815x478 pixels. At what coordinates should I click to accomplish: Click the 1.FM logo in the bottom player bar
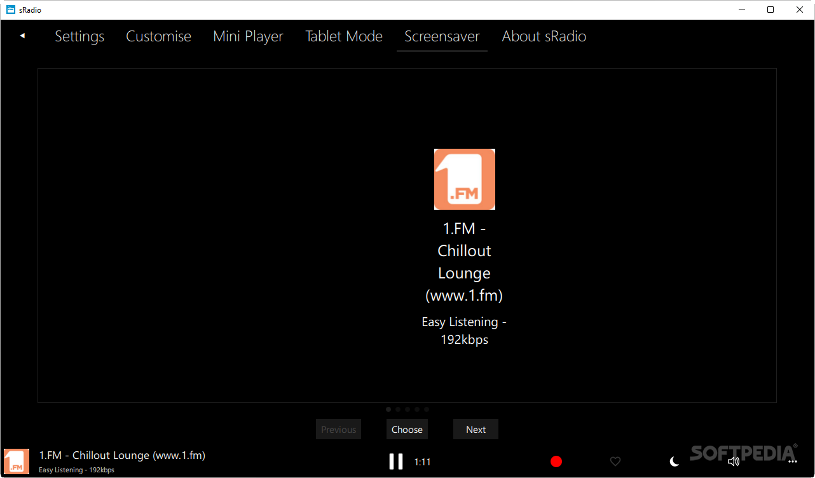tap(17, 461)
